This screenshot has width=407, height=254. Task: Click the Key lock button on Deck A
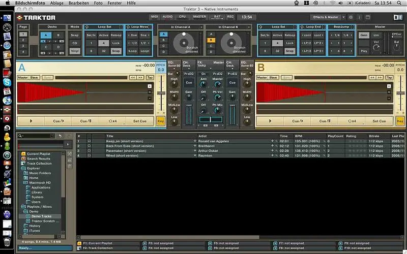coord(161,121)
